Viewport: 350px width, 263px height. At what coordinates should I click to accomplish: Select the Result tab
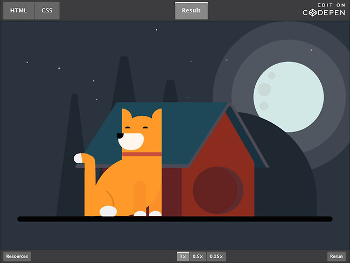click(191, 10)
